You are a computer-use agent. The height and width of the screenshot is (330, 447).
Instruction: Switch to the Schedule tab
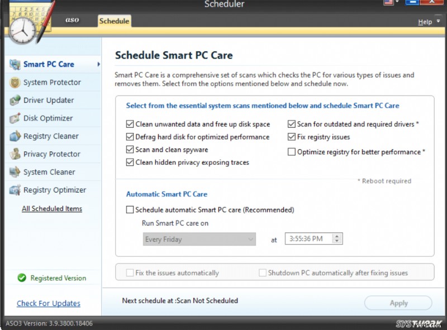coord(114,21)
